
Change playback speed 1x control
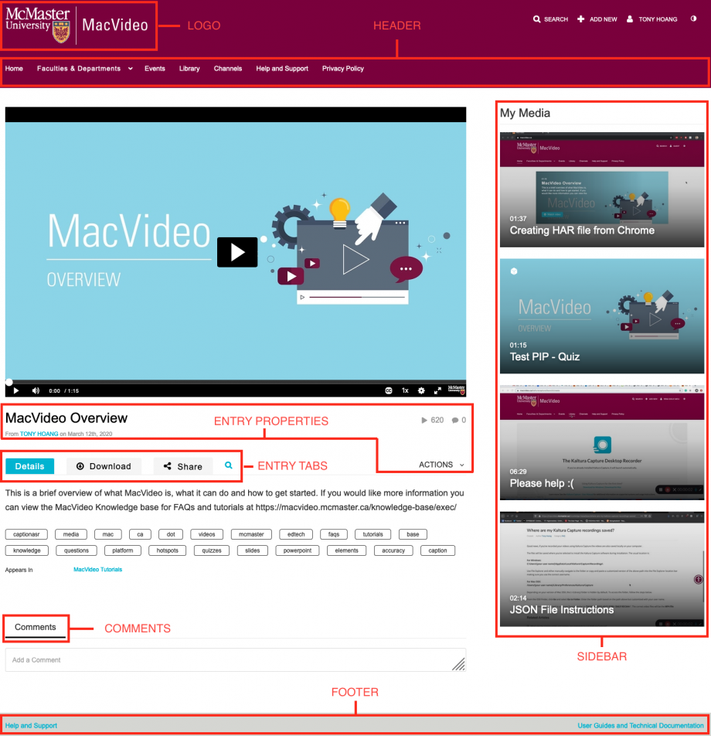tap(405, 390)
